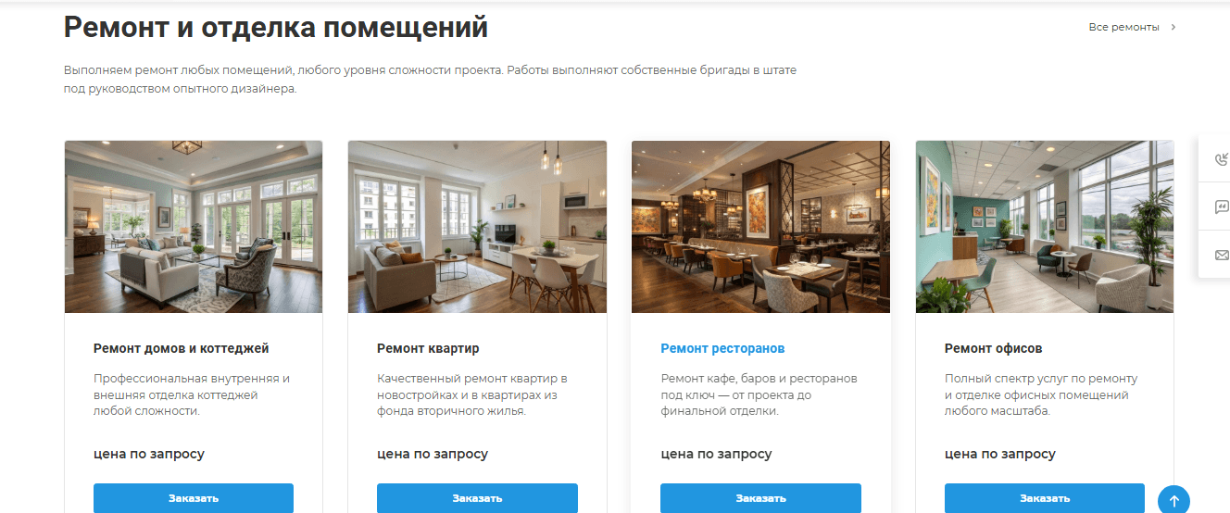Click the scroll-to-top arrow button

tap(1174, 501)
